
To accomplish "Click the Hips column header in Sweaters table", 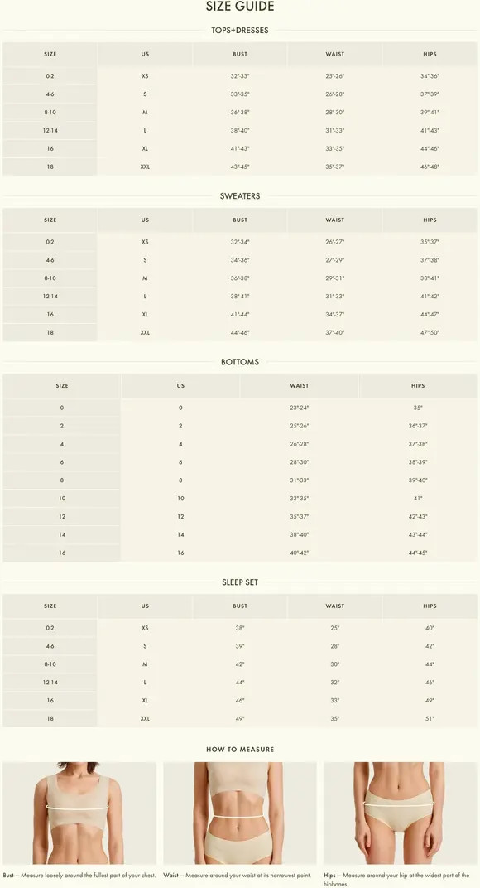I will (430, 220).
